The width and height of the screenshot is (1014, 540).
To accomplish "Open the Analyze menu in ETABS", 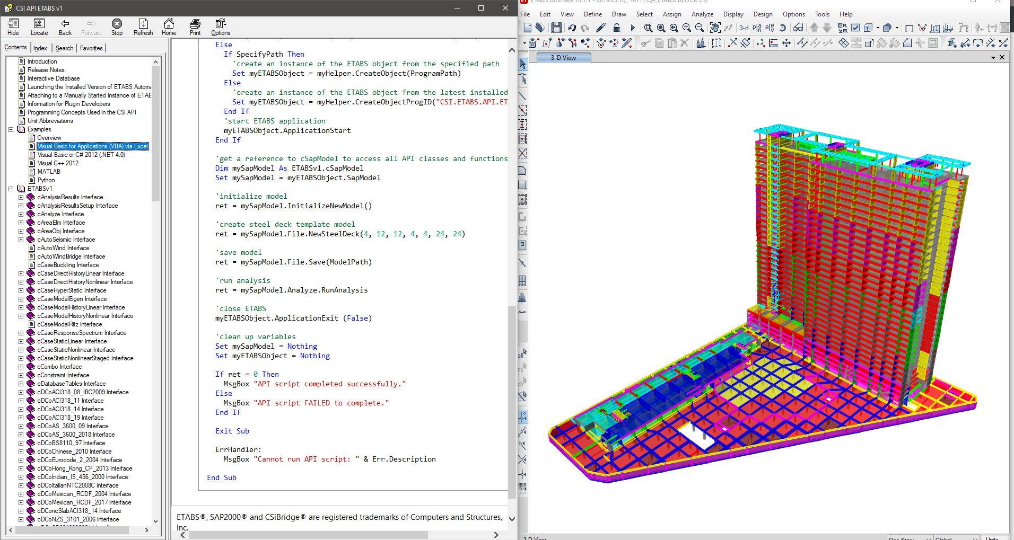I will [702, 14].
